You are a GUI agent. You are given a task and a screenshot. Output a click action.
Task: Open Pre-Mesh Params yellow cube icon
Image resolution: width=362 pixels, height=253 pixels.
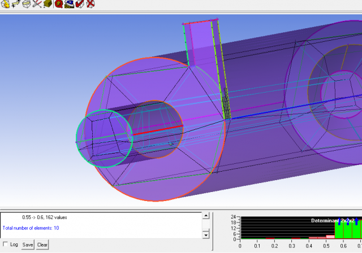tap(48, 4)
